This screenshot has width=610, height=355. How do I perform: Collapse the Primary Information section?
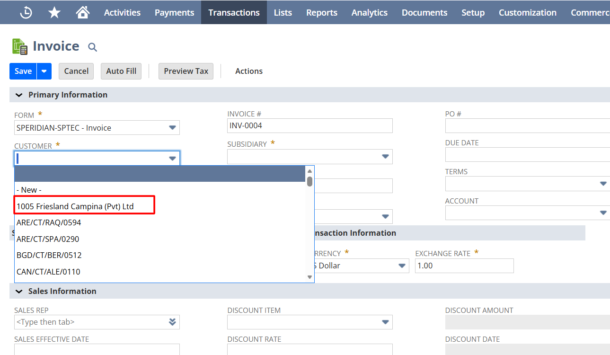19,95
